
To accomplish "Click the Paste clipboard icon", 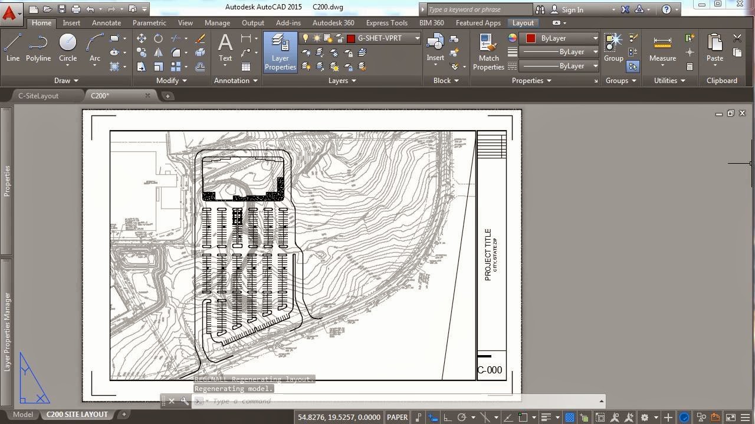I will click(715, 48).
